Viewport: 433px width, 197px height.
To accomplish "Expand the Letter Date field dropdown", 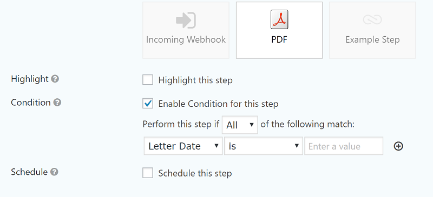I will (183, 146).
